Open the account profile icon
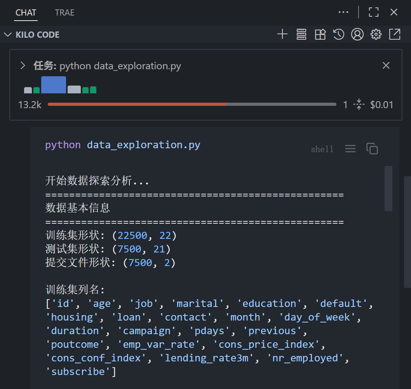This screenshot has width=411, height=389. coord(357,34)
